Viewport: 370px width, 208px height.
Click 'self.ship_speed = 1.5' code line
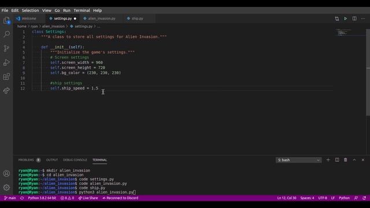74,88
